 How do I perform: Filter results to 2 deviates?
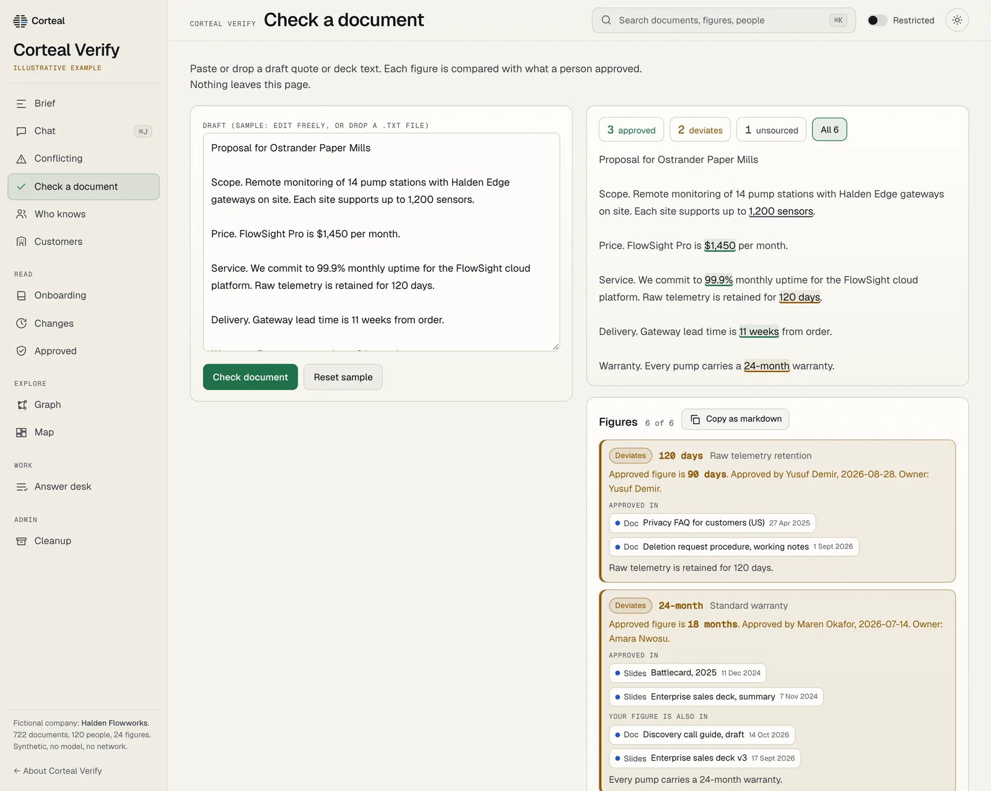(x=700, y=129)
